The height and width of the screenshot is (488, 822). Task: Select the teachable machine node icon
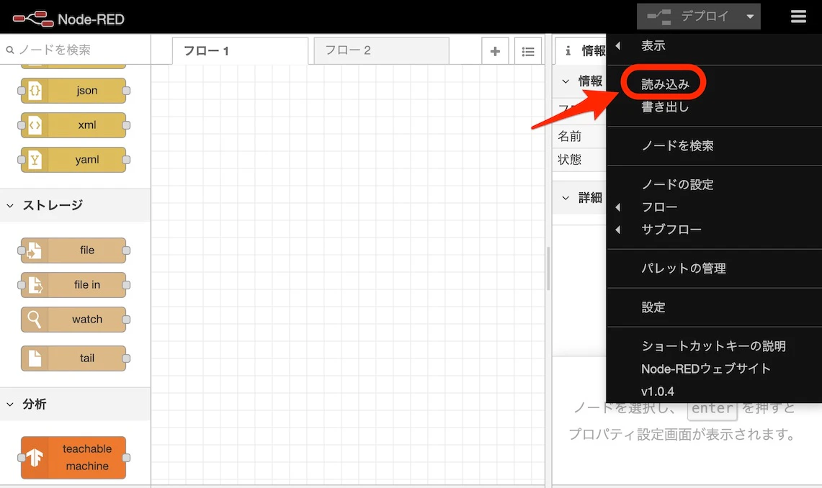[35, 458]
